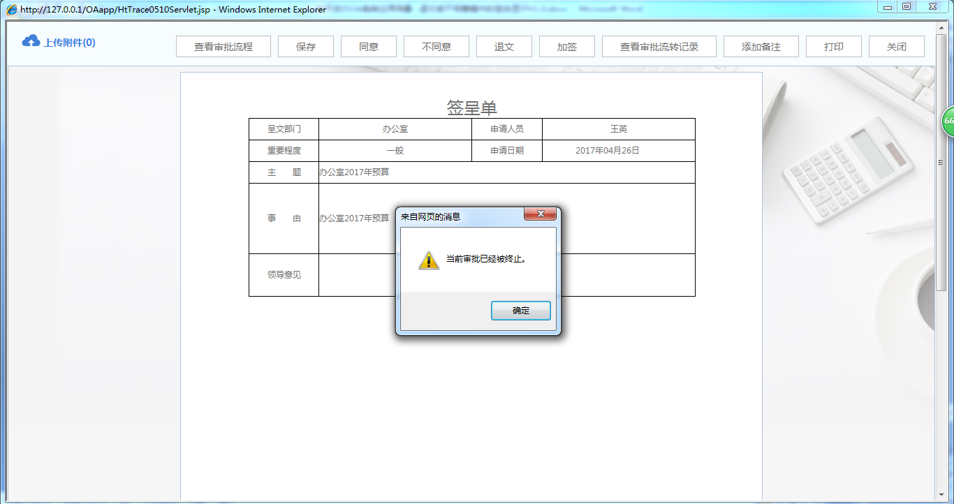Viewport: 954px width, 504px height.
Task: Print the form with 打印
Action: [x=833, y=46]
